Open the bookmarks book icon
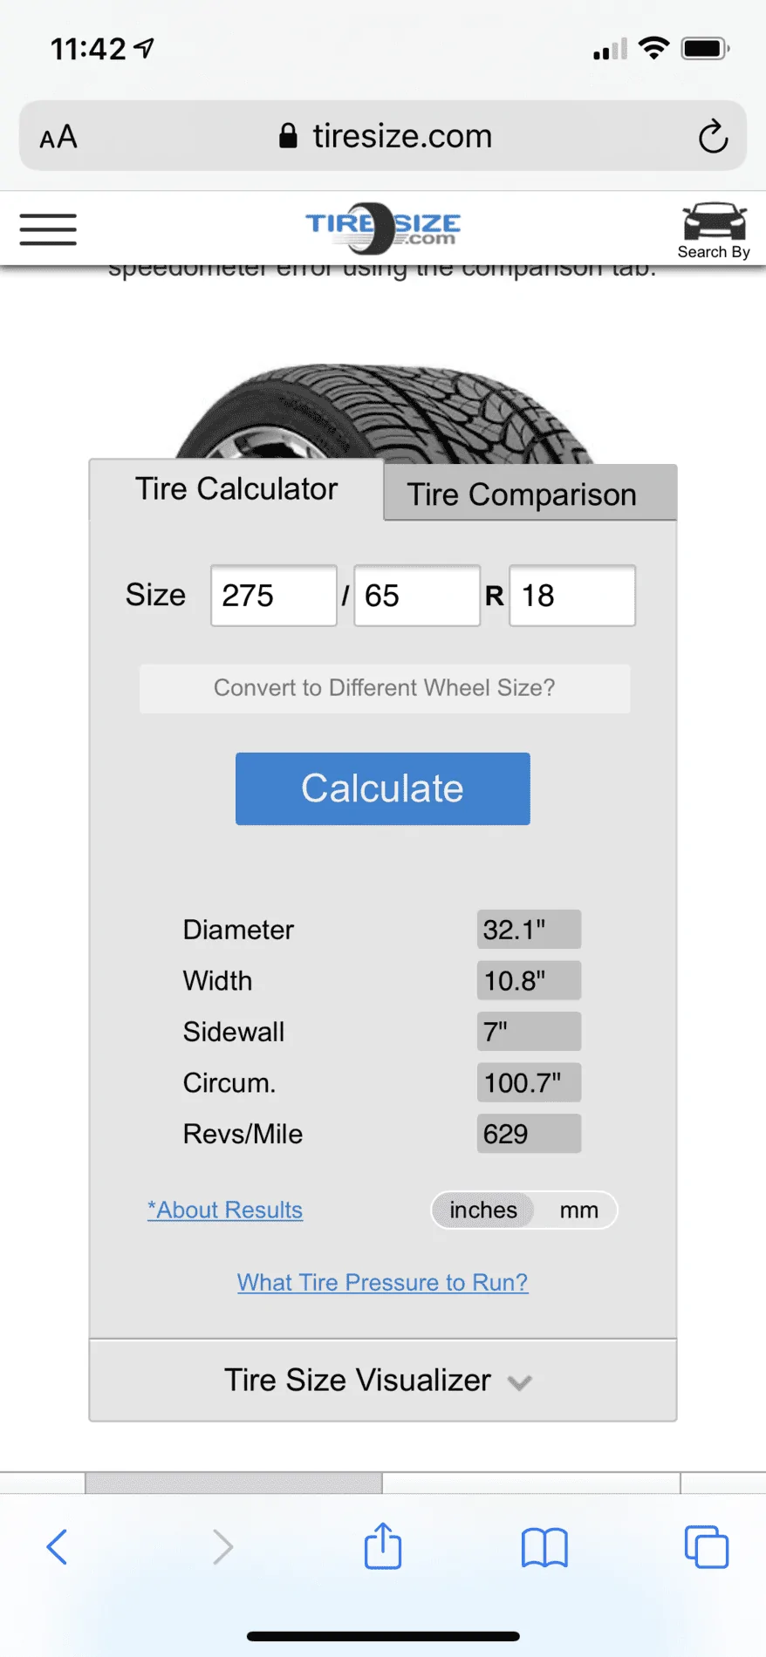The width and height of the screenshot is (766, 1657). [x=544, y=1548]
